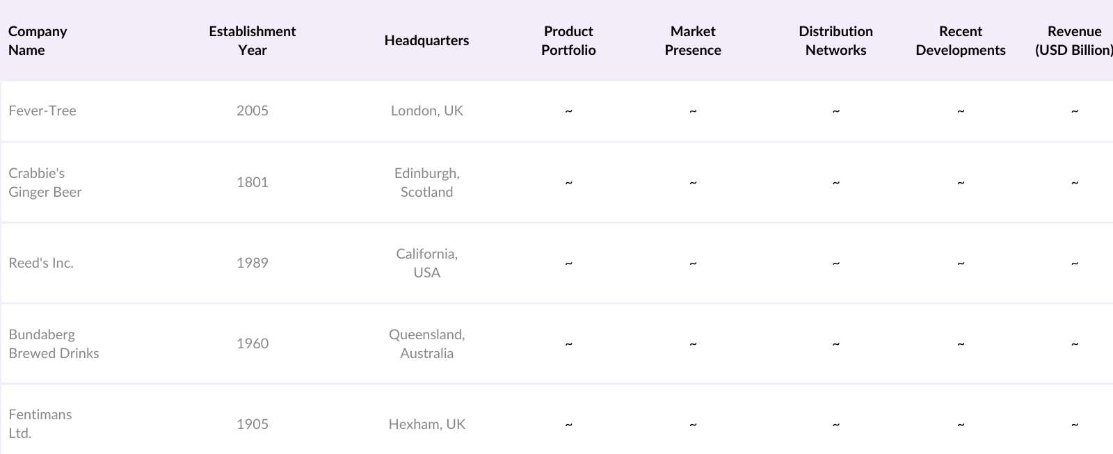Click the Crabbie's Ginger Beer company cell

coord(45,182)
